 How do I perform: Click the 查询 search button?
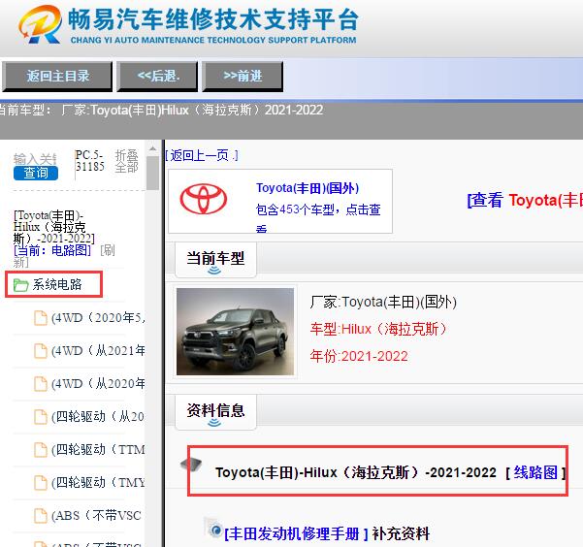click(x=36, y=173)
